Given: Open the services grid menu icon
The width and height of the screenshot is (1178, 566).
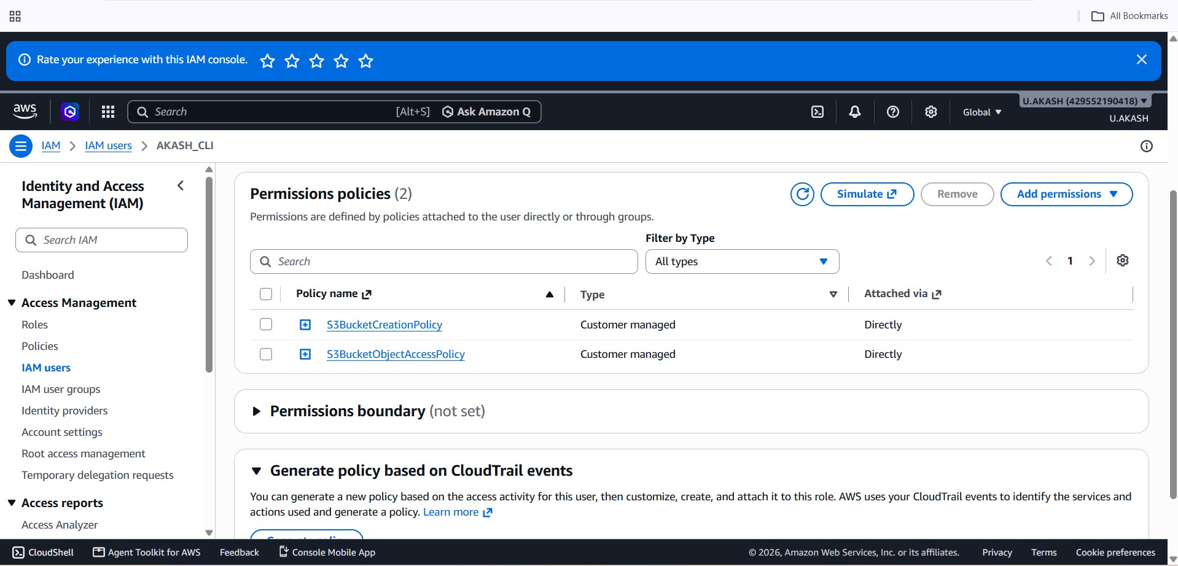Looking at the screenshot, I should pyautogui.click(x=108, y=112).
